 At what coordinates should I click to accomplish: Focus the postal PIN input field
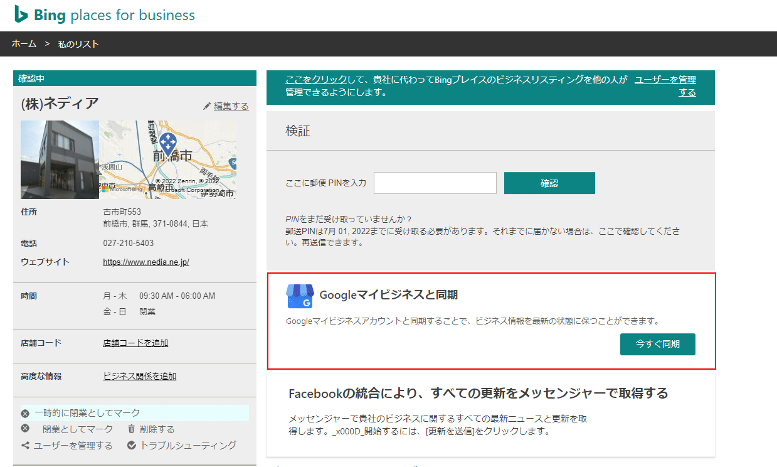(435, 183)
